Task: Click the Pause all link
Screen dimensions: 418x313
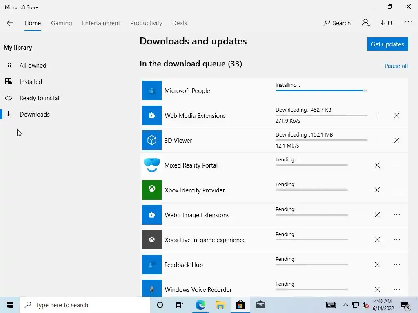Action: (396, 66)
